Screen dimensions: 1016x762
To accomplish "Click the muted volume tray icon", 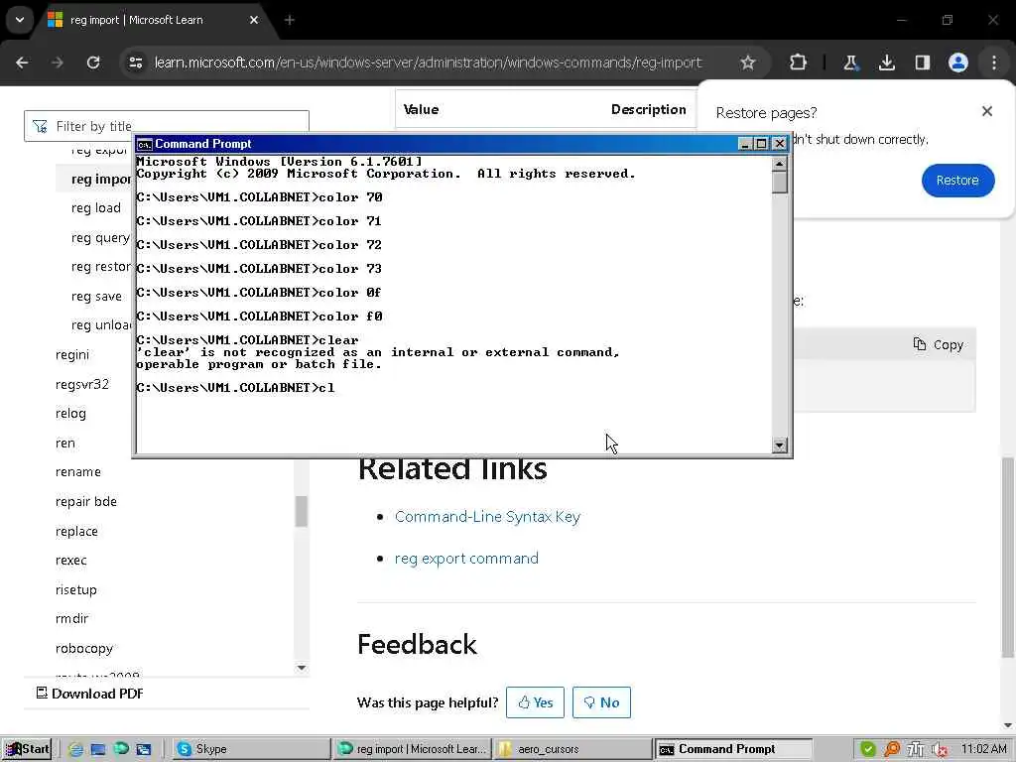I will point(940,749).
